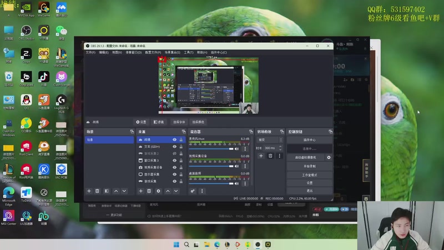Move the scene down with the arrow
444x250 pixels.
coord(124,191)
